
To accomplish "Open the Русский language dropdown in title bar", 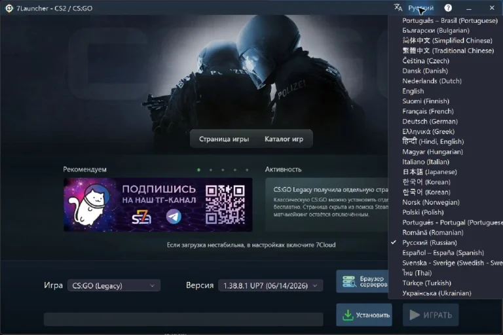I will click(x=420, y=8).
